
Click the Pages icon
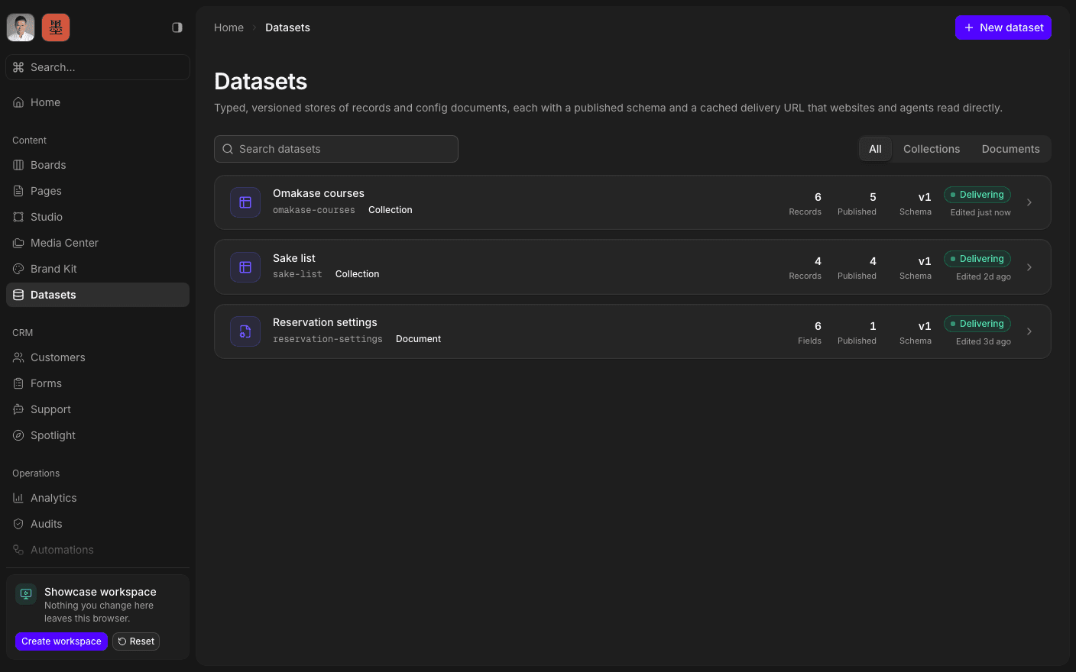[18, 191]
